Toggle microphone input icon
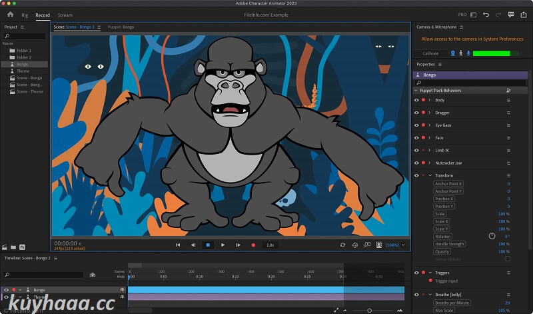Viewport: 533px width, 314px height. click(x=468, y=53)
